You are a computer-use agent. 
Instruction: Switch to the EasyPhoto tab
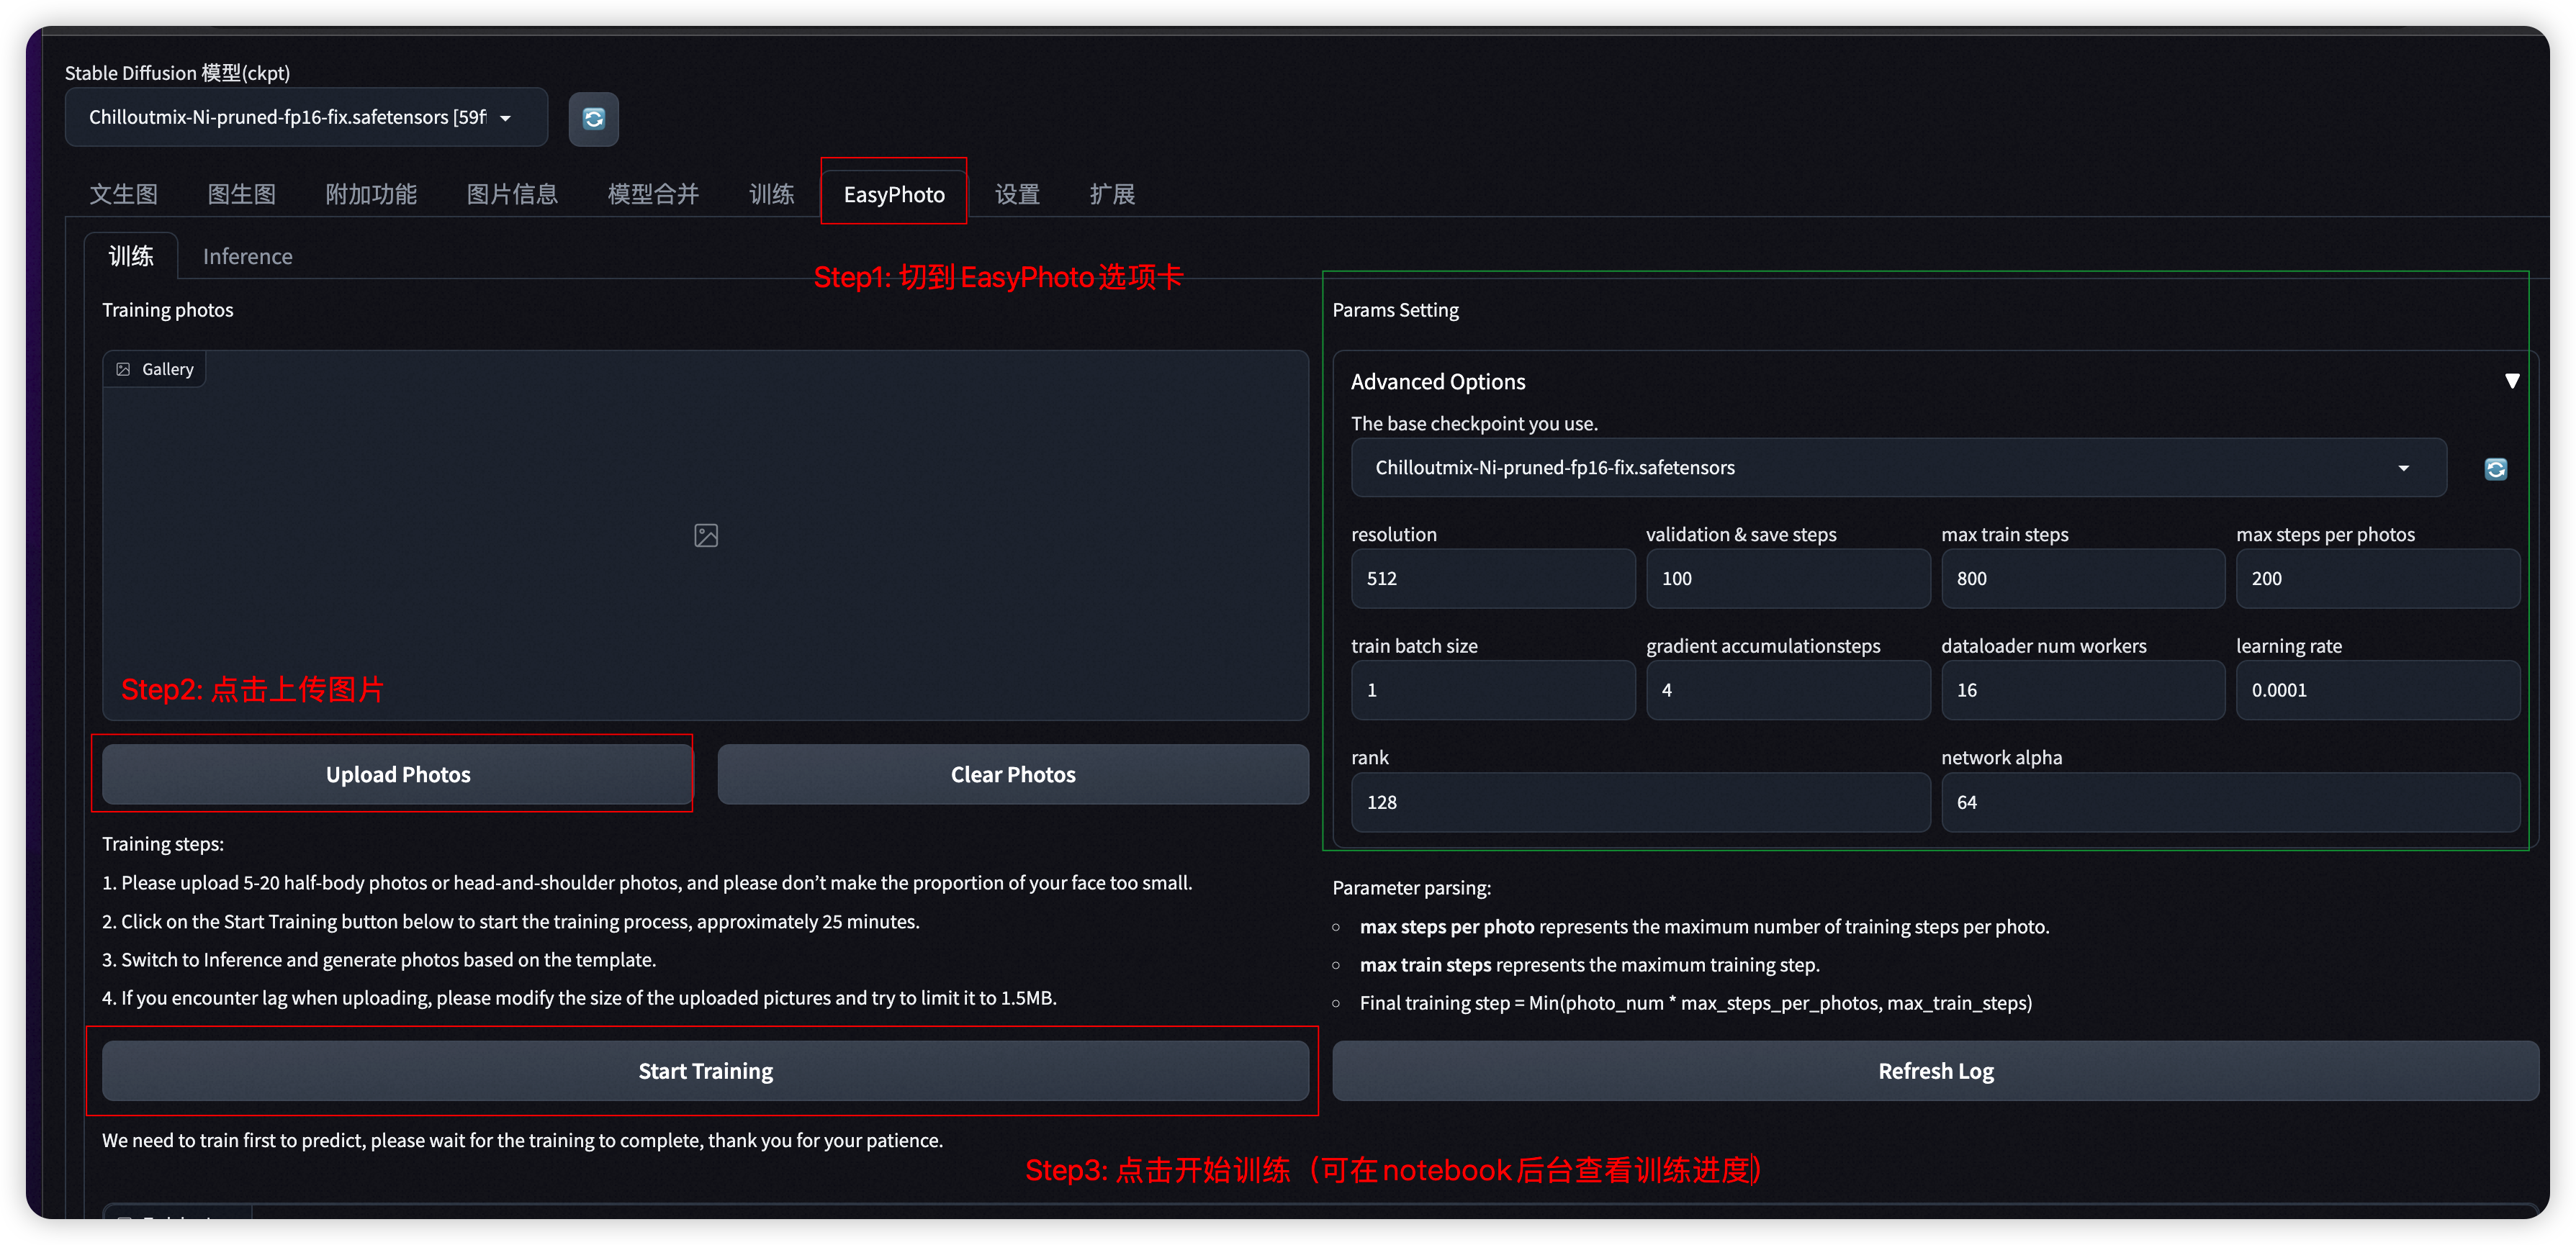click(x=893, y=195)
